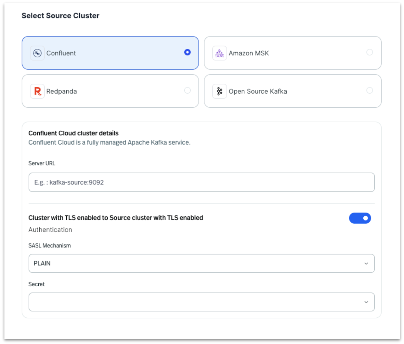
Task: Choose the Redpanda radio button
Action: [x=187, y=90]
